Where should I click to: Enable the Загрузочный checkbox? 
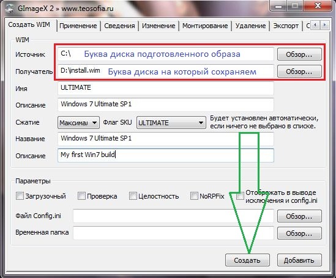pos(20,196)
